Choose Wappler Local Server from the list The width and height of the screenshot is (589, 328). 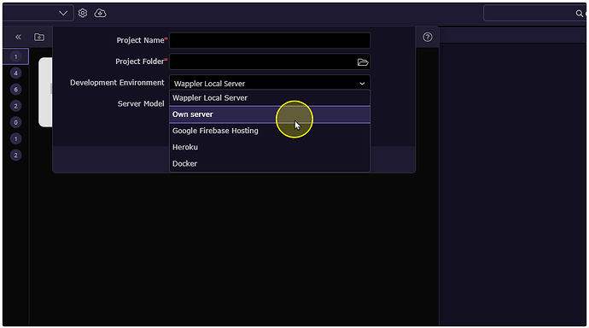click(x=270, y=97)
